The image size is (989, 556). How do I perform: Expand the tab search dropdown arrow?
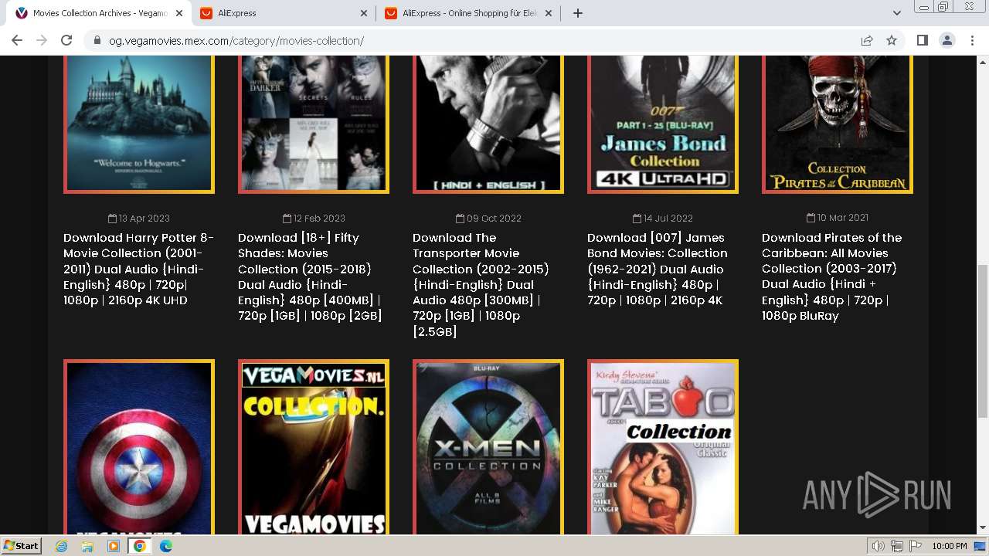pyautogui.click(x=897, y=13)
